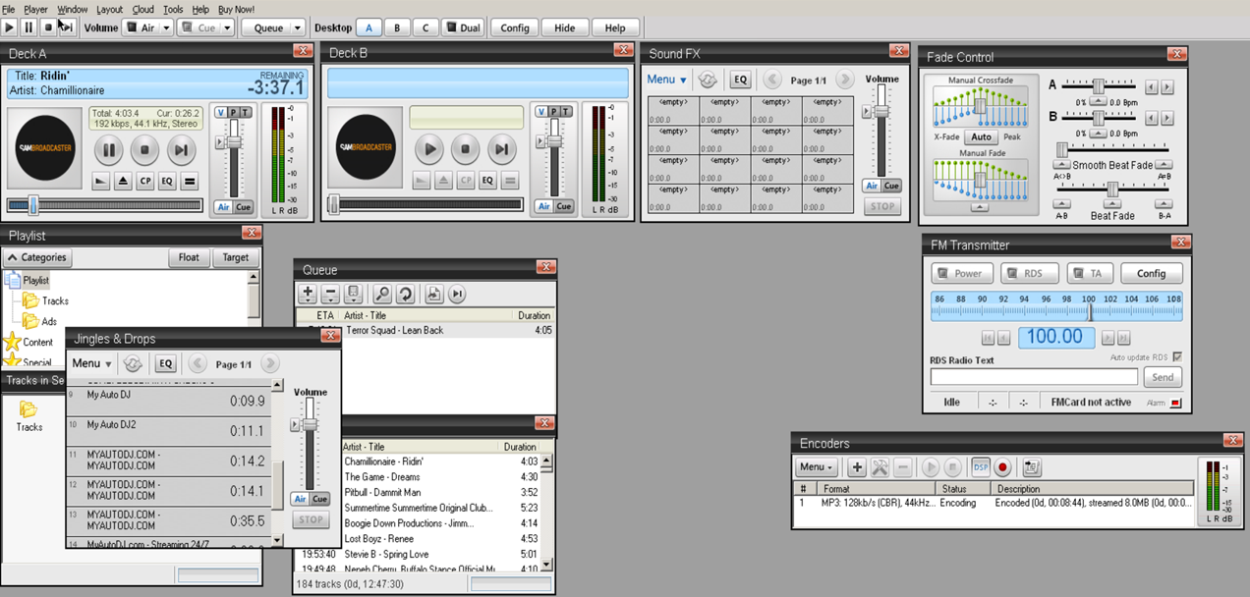Image resolution: width=1250 pixels, height=597 pixels.
Task: Switch Deck A to Cue output
Action: 243,206
